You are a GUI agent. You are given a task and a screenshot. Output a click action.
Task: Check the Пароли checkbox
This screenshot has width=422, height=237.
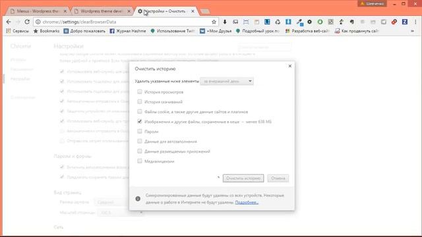[139, 132]
